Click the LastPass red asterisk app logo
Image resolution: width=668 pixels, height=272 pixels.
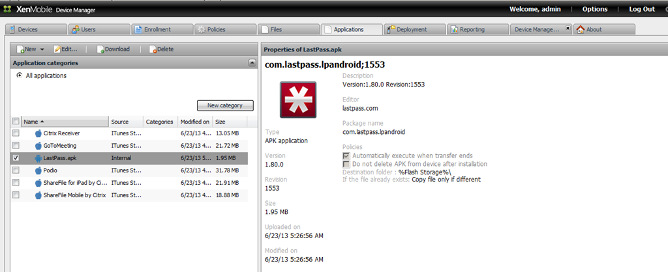(297, 100)
